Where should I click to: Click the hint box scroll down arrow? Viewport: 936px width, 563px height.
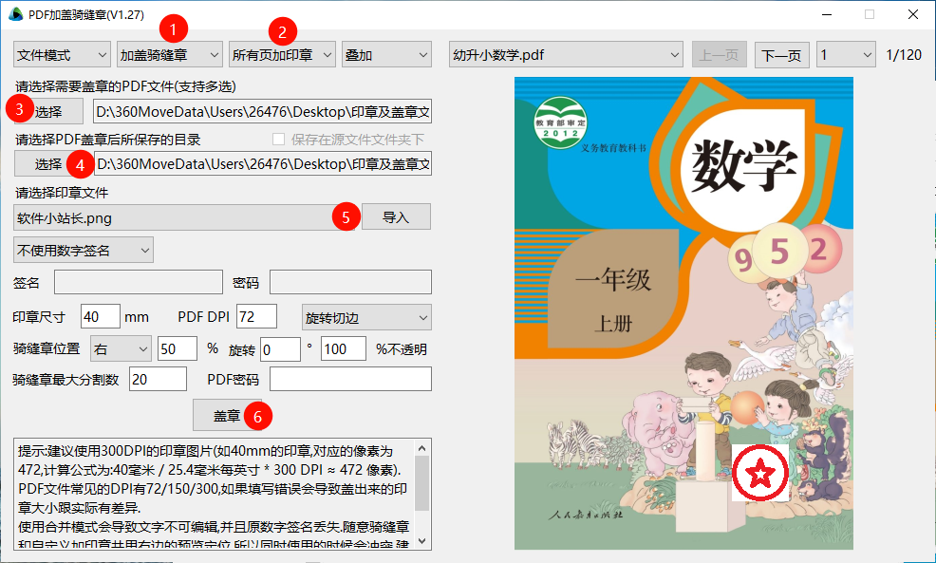[x=422, y=540]
